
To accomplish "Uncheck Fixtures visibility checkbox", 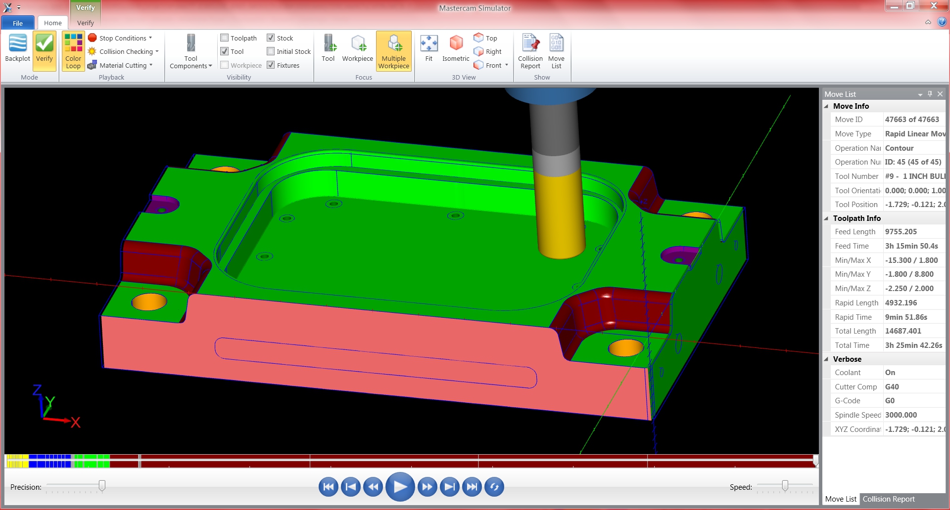I will [x=271, y=65].
